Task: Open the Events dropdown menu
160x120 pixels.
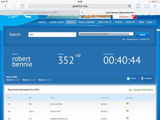Action: [42, 22]
